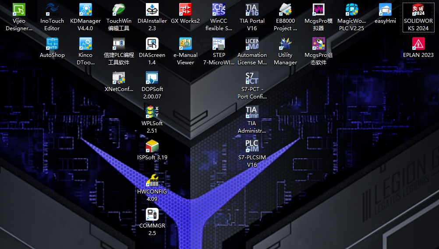Click the Utility Manager shortcut
The image size is (439, 249).
point(285,44)
